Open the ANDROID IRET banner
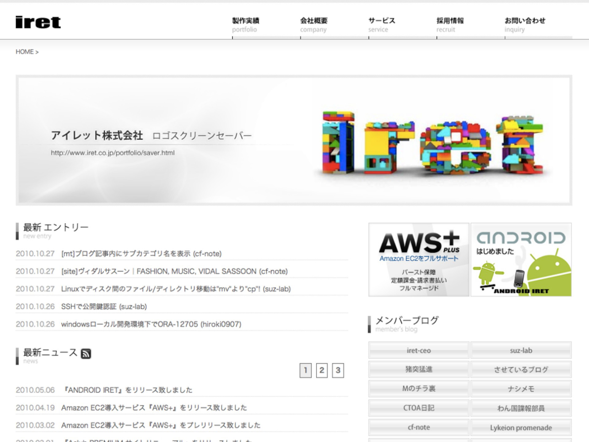This screenshot has height=442, width=589. pos(521,260)
